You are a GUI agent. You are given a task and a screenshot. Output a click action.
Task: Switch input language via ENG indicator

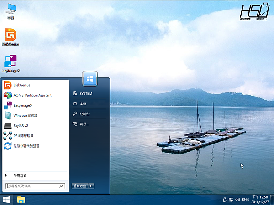[246, 200]
